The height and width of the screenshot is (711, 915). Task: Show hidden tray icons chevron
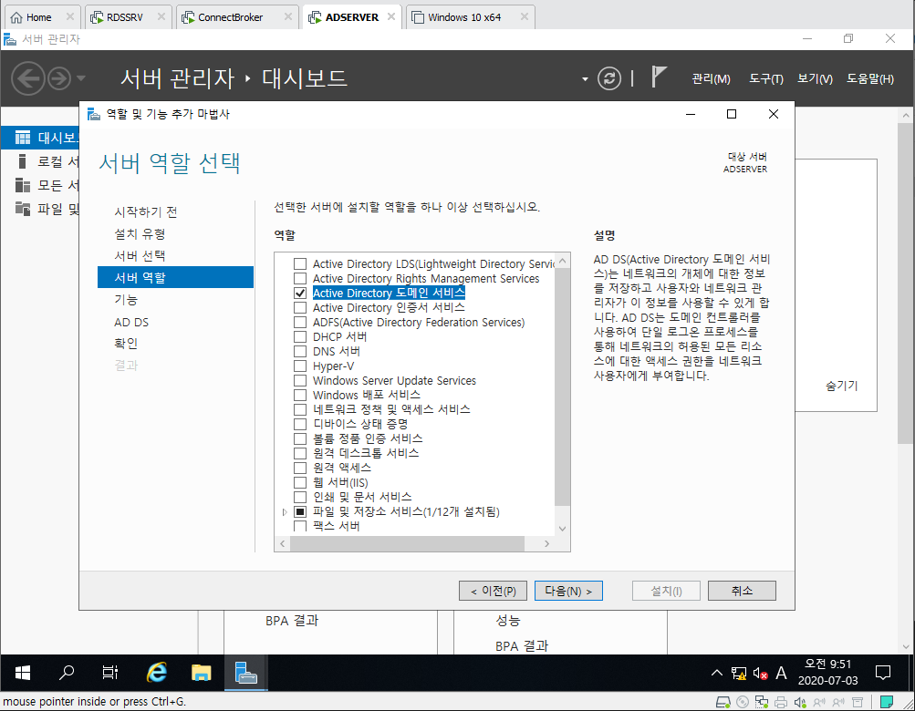pyautogui.click(x=717, y=673)
